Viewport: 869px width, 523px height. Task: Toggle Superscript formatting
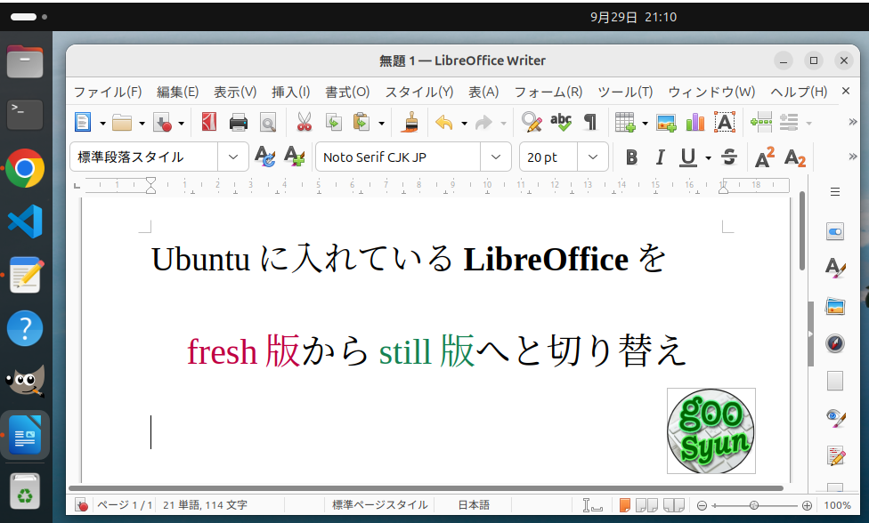pos(765,157)
